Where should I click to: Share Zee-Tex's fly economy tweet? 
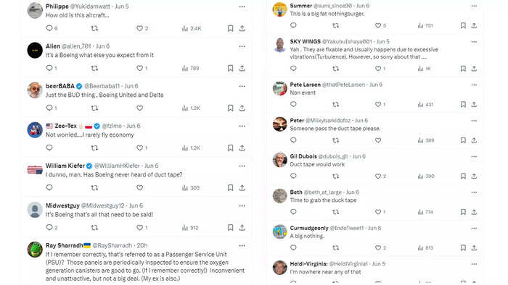pos(242,148)
